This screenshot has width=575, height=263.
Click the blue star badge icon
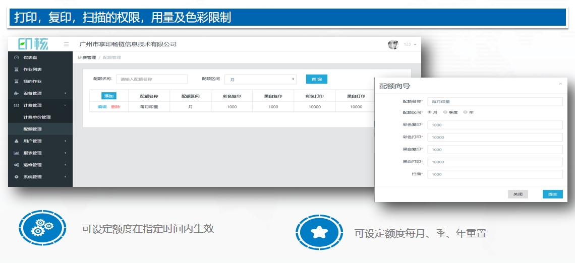click(x=319, y=232)
